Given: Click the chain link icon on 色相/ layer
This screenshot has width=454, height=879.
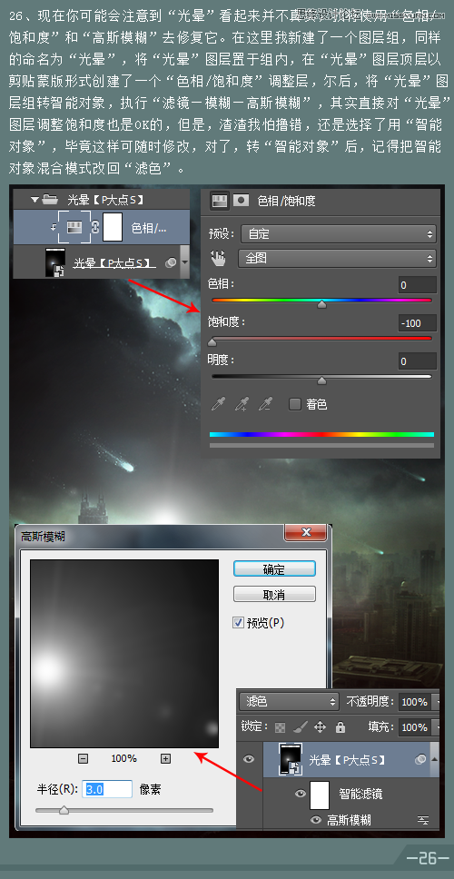Looking at the screenshot, I should [x=94, y=228].
